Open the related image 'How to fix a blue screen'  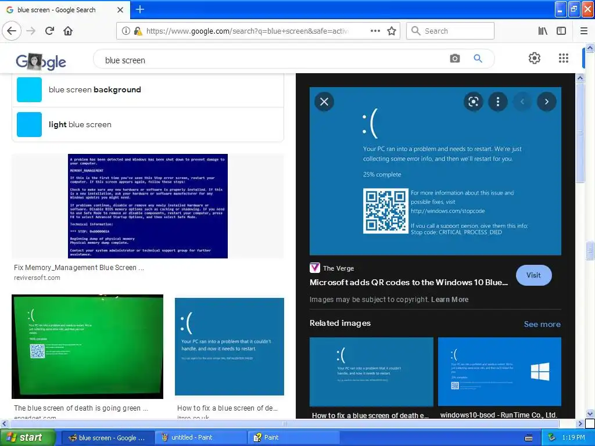pos(371,372)
